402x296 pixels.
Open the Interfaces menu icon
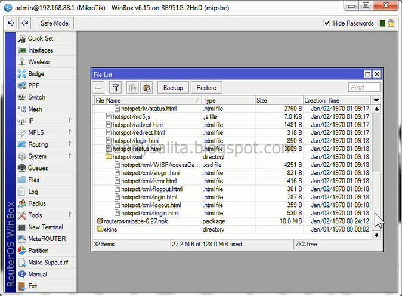[22, 50]
